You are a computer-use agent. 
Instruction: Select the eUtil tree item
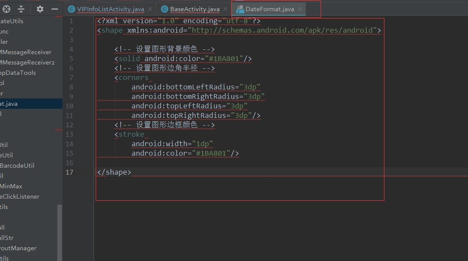[6, 155]
